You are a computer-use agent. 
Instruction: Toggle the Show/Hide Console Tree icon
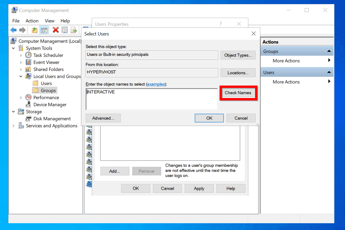click(44, 30)
